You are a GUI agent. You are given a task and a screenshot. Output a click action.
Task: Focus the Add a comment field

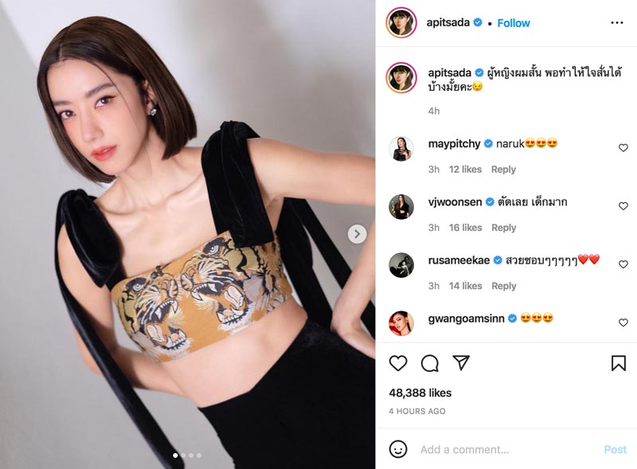(508, 450)
